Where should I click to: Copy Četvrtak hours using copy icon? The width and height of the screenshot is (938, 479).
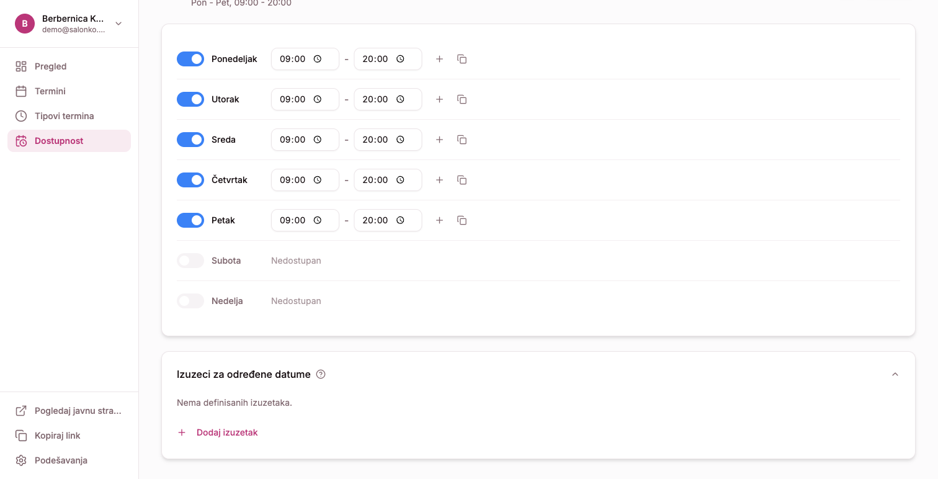(x=462, y=180)
